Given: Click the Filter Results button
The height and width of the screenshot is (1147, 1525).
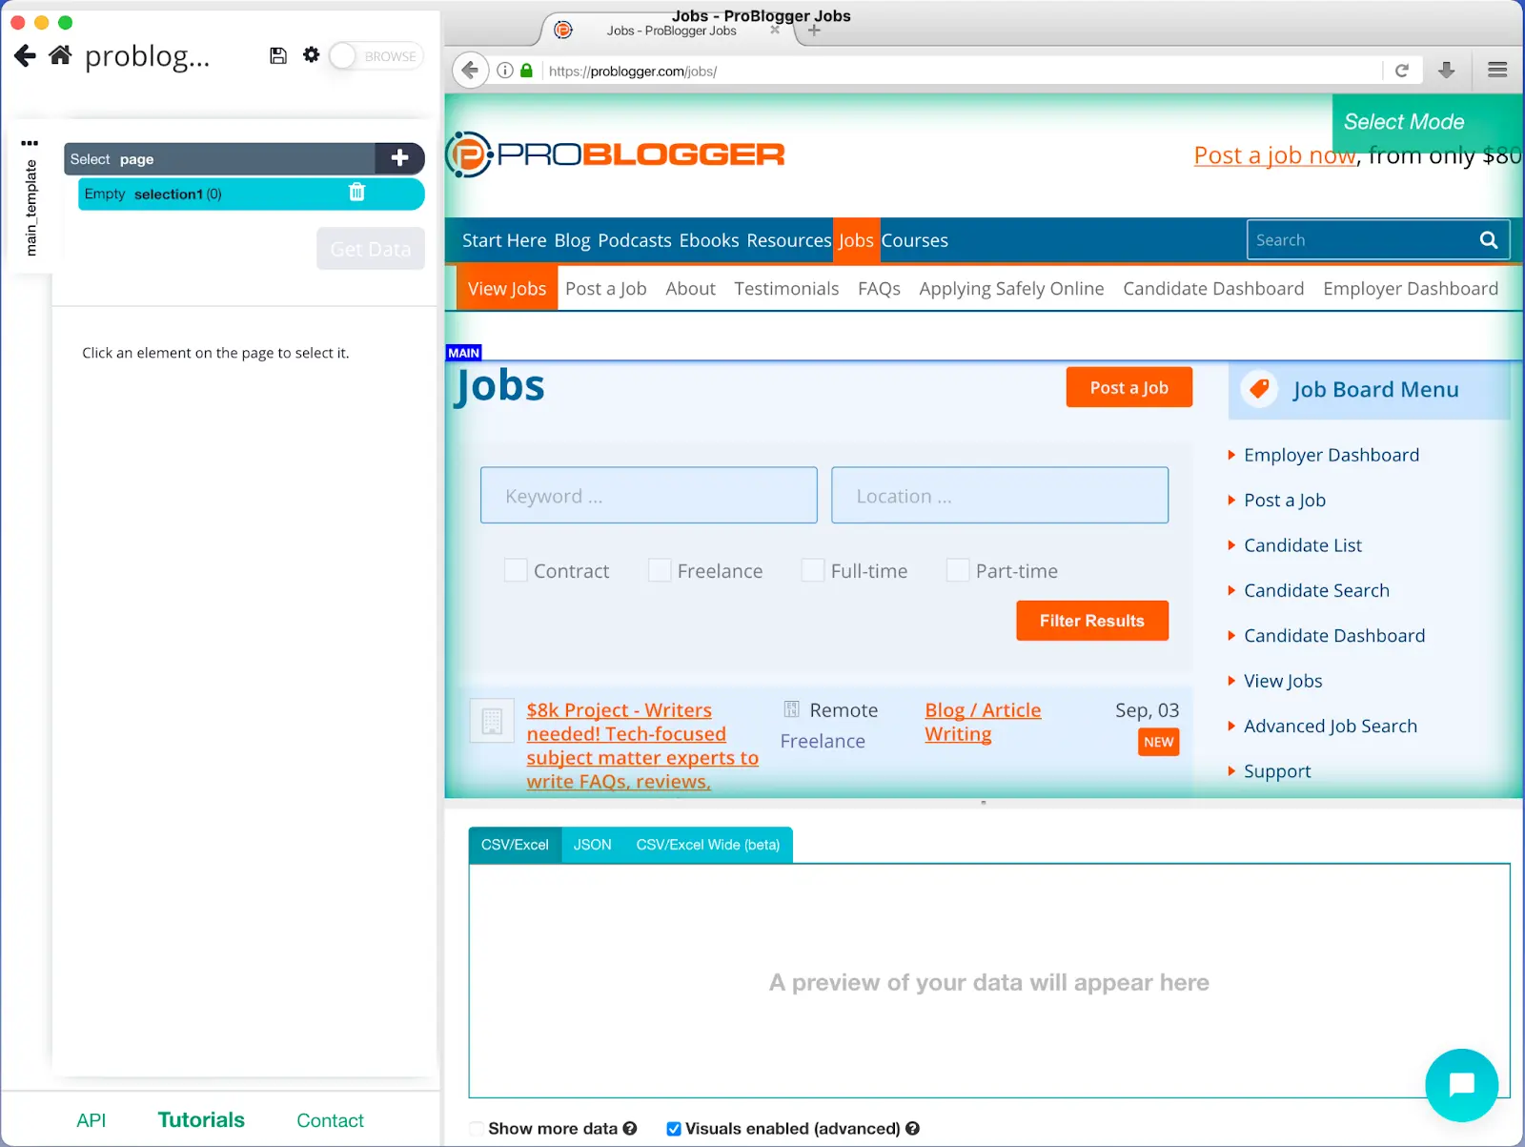Looking at the screenshot, I should point(1091,620).
